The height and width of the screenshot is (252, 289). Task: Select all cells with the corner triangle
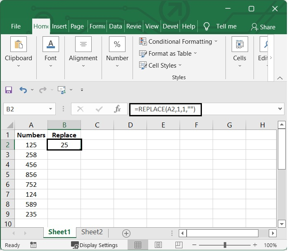(x=10, y=125)
